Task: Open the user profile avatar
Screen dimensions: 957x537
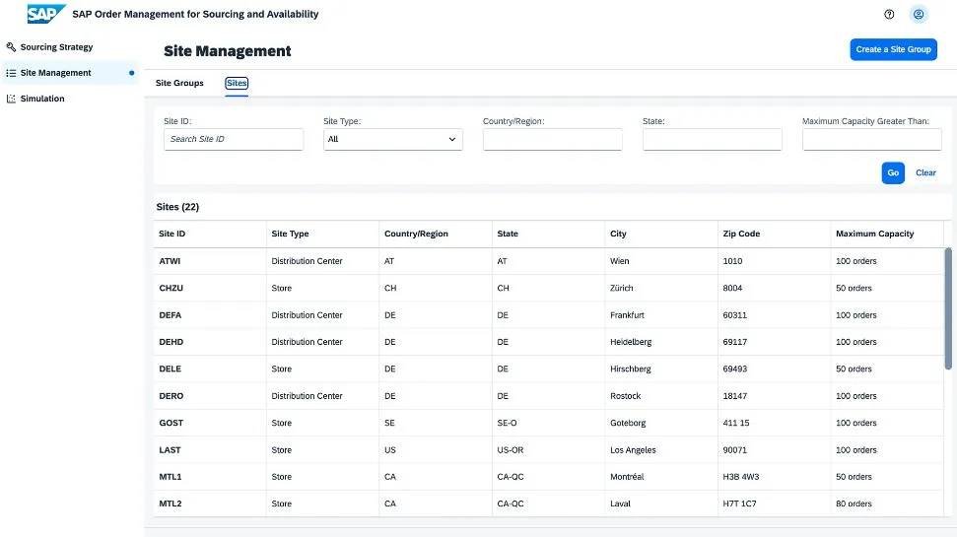Action: (x=919, y=15)
